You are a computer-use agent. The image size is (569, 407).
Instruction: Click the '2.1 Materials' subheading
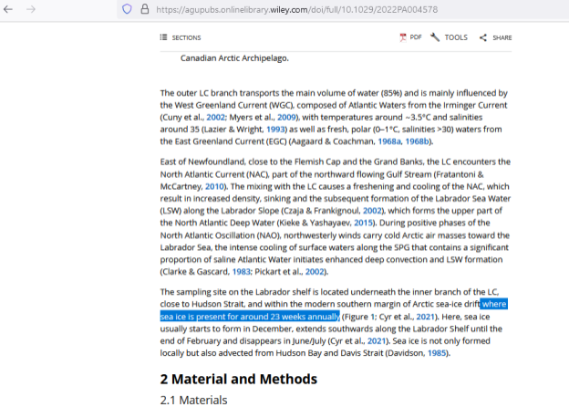pos(194,400)
